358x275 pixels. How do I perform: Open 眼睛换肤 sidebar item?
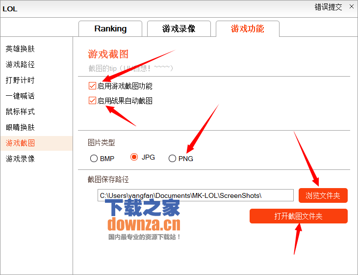20,127
